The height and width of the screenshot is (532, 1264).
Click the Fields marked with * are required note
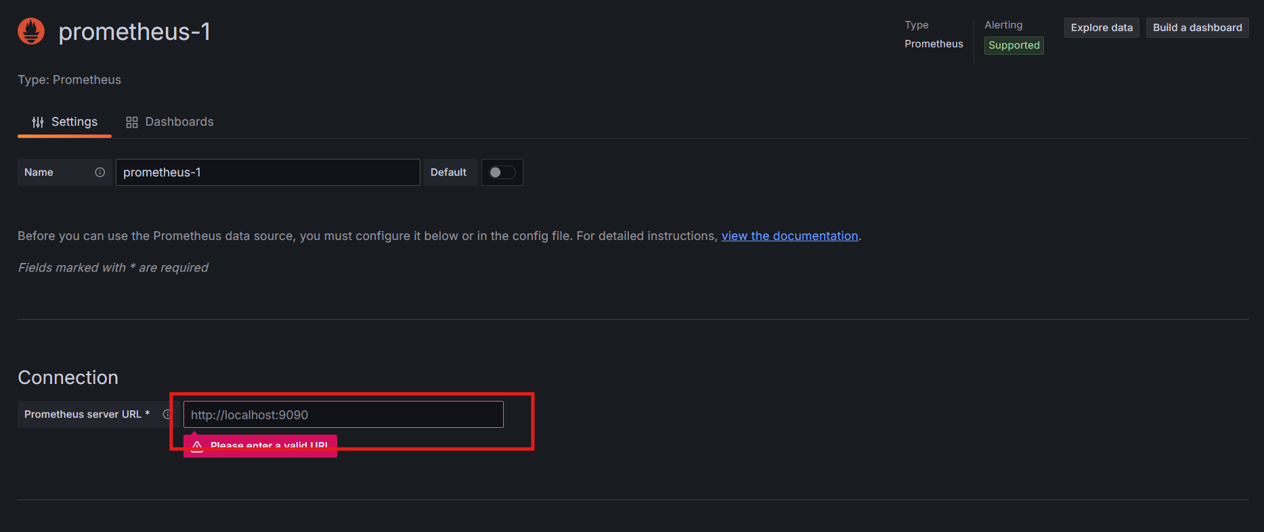pos(113,268)
